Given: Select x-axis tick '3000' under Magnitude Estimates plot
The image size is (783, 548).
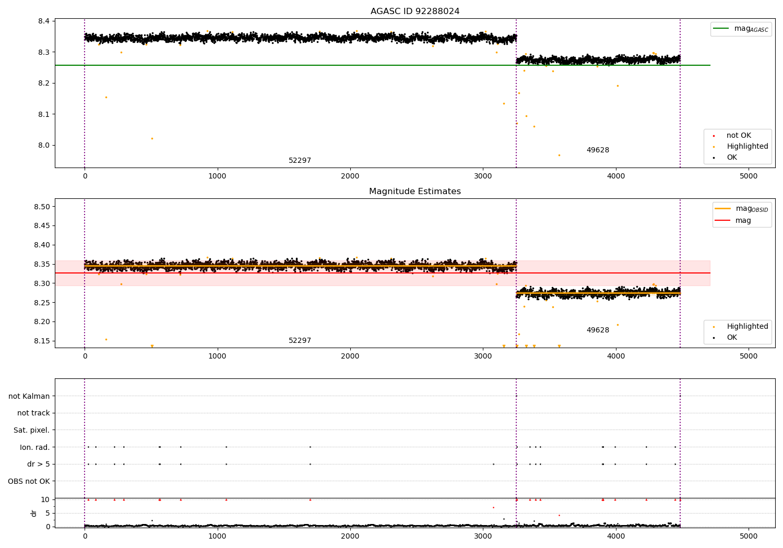Looking at the screenshot, I should point(483,356).
